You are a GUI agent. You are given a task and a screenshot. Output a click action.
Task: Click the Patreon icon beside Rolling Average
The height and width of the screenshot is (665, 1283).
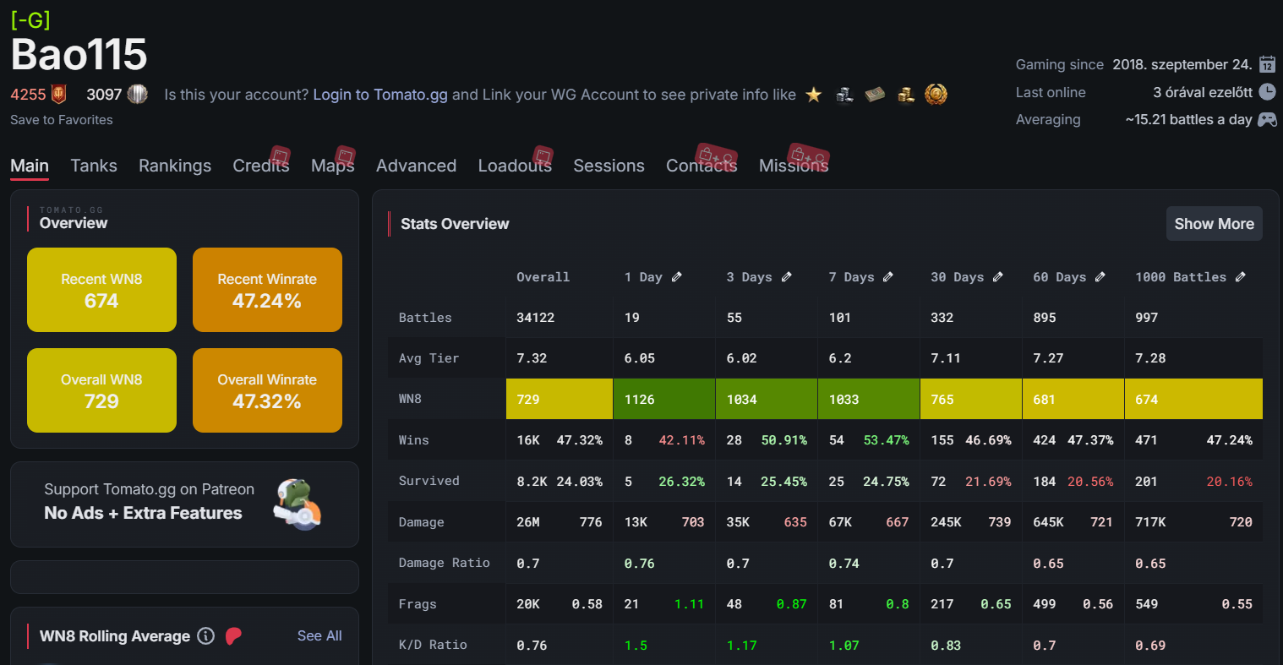point(234,636)
